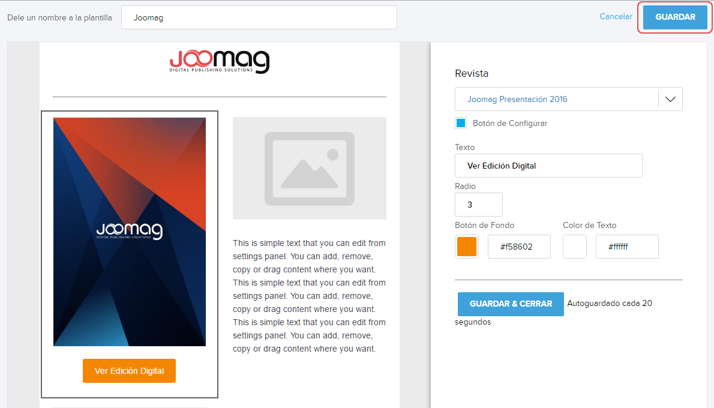Viewport: 714px width, 408px height.
Task: Focus the #f58602 hex color field
Action: coord(518,247)
